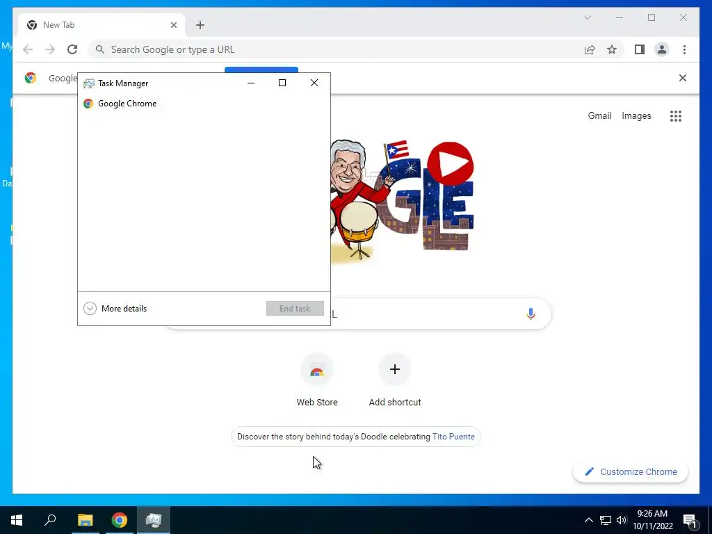This screenshot has width=712, height=534.
Task: Open the Chrome profile avatar menu
Action: point(662,49)
